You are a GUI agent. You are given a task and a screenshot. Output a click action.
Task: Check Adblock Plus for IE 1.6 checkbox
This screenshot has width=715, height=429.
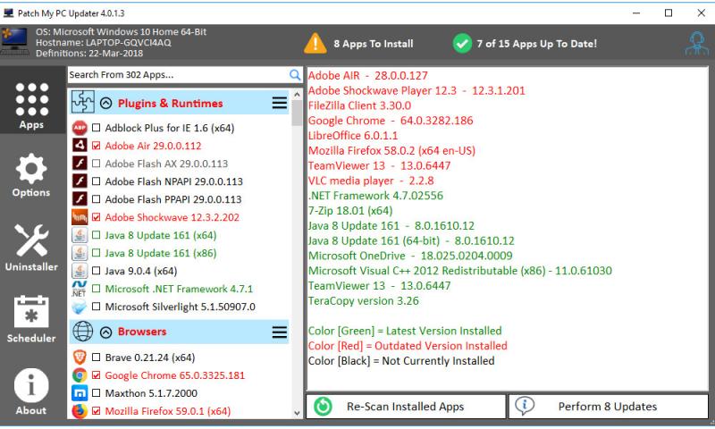click(x=97, y=128)
